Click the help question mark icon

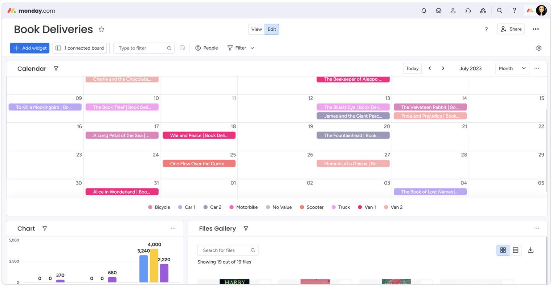(x=514, y=10)
